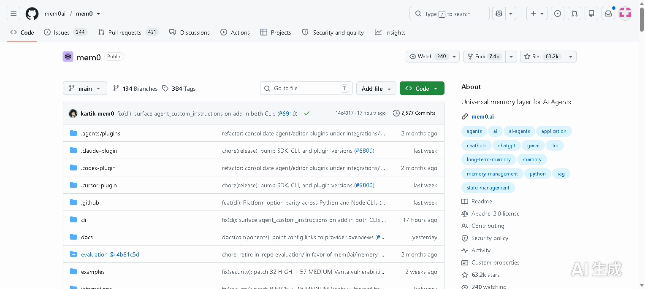Open the Watch notifications dropdown
This screenshot has width=645, height=289.
pyautogui.click(x=433, y=57)
